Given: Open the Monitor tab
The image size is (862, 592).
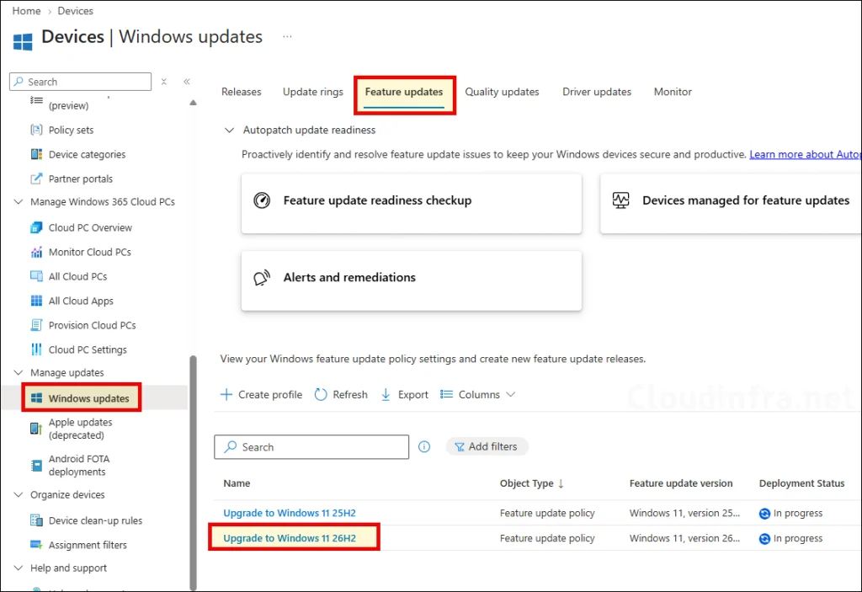Looking at the screenshot, I should click(673, 92).
